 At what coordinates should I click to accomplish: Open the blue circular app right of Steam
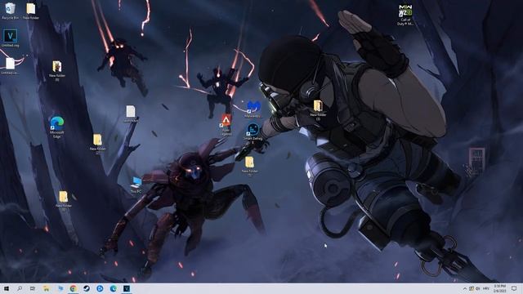[100, 288]
